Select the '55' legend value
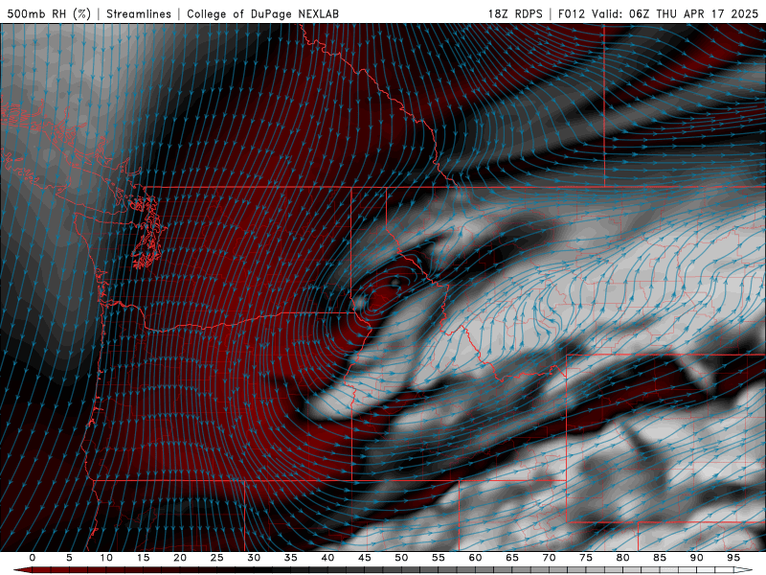Image resolution: width=766 pixels, height=575 pixels. click(x=439, y=558)
